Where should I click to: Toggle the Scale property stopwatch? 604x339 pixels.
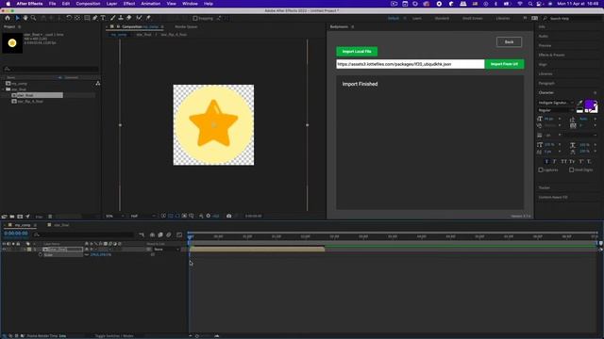pos(40,255)
